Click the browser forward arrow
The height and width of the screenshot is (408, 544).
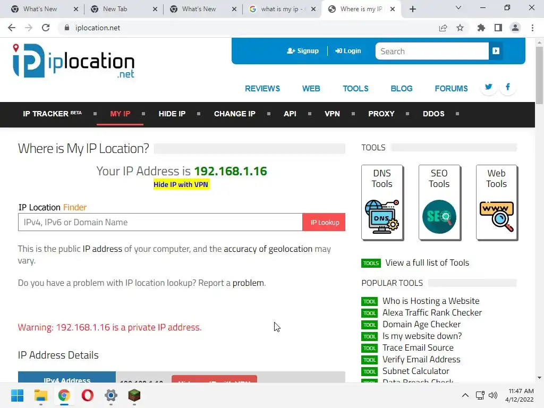tap(29, 28)
